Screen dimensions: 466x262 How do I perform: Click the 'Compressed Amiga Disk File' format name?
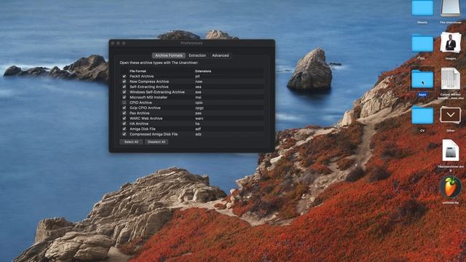(154, 134)
